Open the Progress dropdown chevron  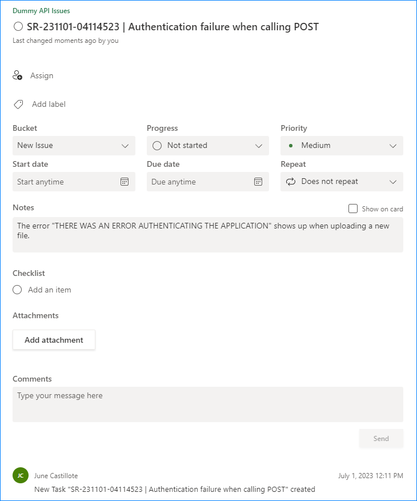click(259, 146)
